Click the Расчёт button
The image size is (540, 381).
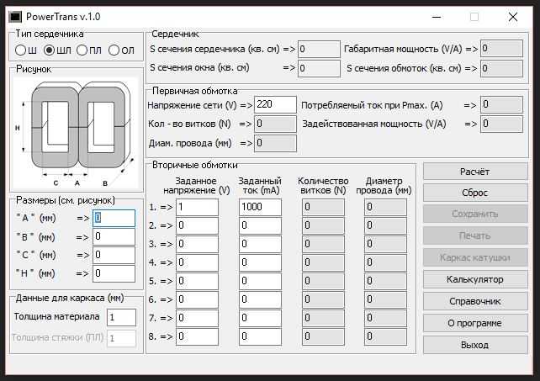coord(475,172)
